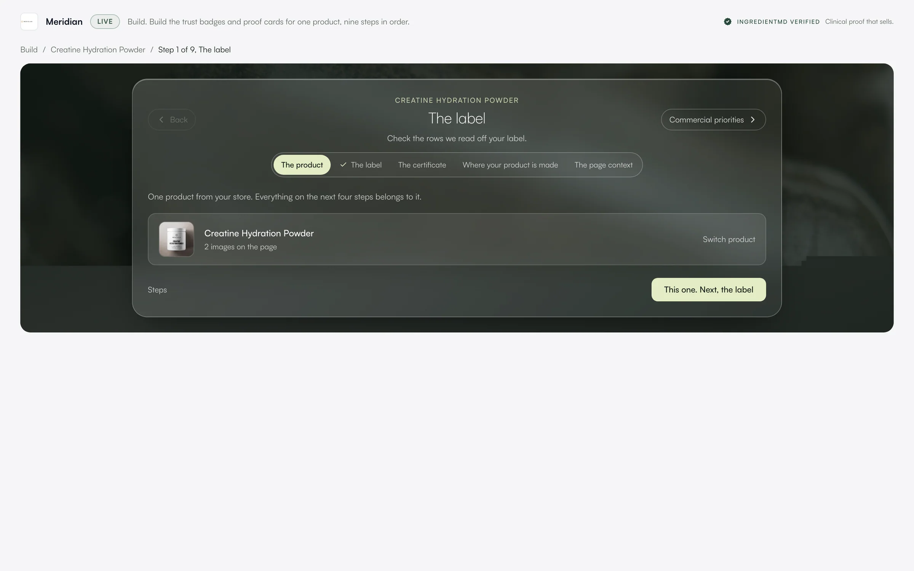Click Build breadcrumb link
Image resolution: width=914 pixels, height=571 pixels.
click(x=29, y=49)
